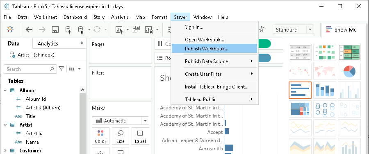Open Tableau Public submenu

[x=214, y=99]
